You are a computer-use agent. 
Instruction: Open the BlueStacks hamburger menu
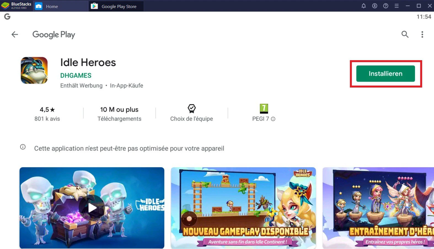click(x=397, y=6)
